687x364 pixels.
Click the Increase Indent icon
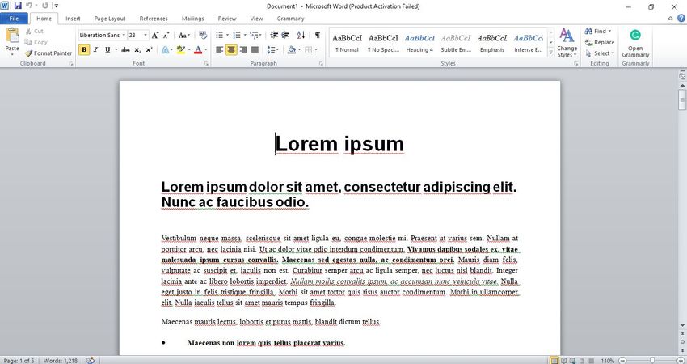coord(287,36)
